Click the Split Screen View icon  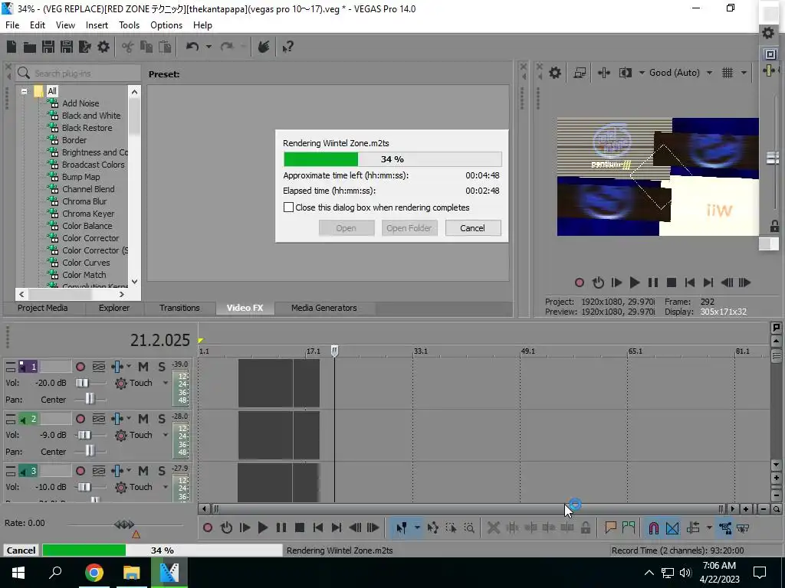pyautogui.click(x=626, y=73)
